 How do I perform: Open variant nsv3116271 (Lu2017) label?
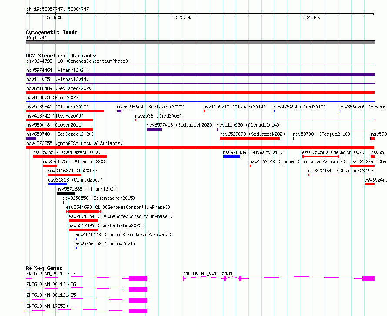tap(72, 171)
